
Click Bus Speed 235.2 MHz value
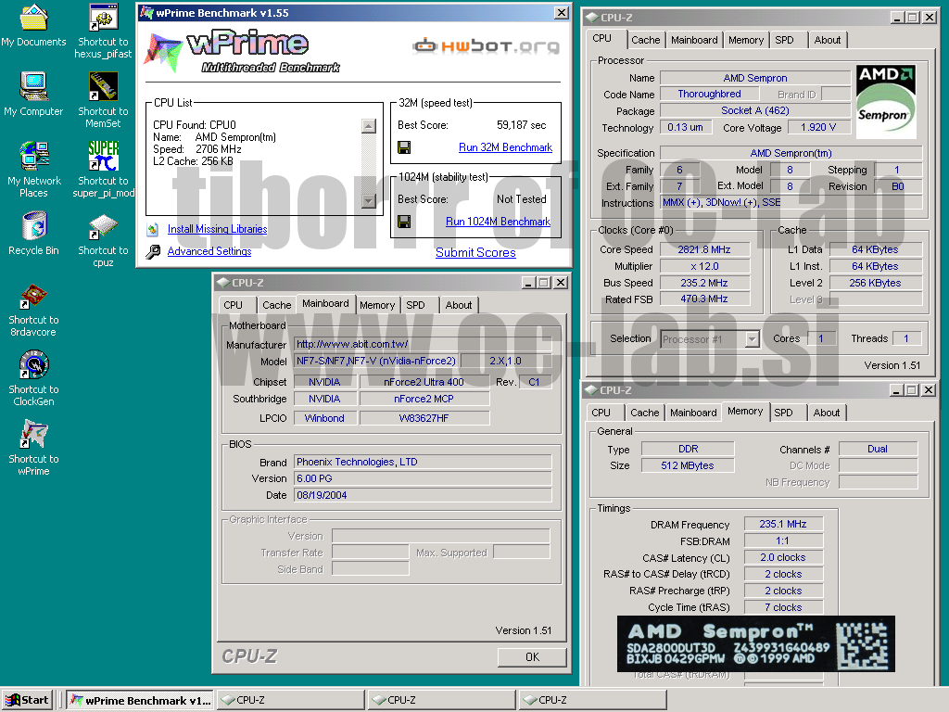pyautogui.click(x=704, y=283)
